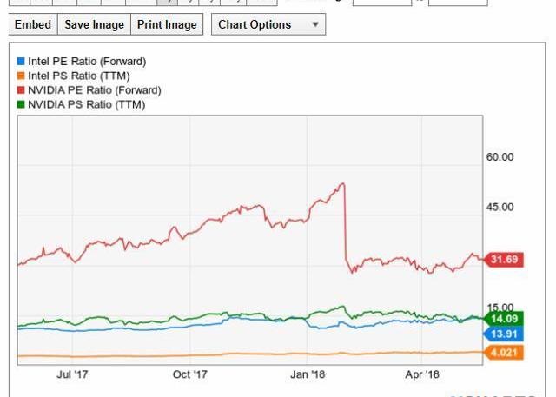Click the Embed button

click(x=33, y=24)
